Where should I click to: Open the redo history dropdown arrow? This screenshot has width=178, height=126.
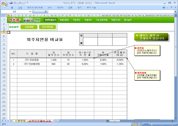point(23,3)
